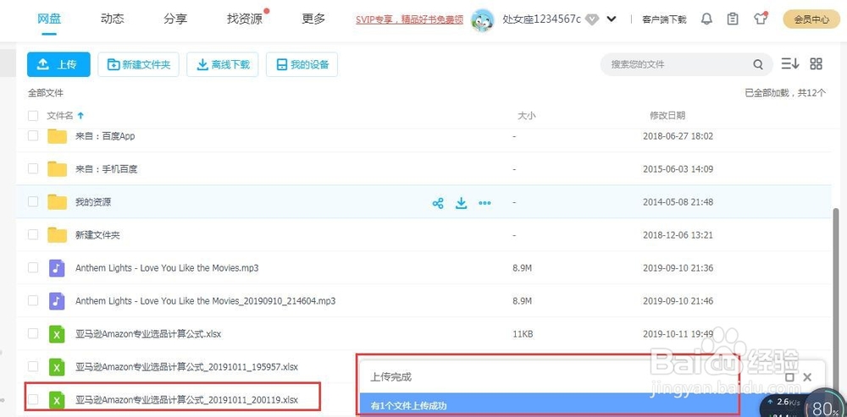Viewport: 847px width, 417px height.
Task: Switch to grid view icon
Action: (817, 63)
